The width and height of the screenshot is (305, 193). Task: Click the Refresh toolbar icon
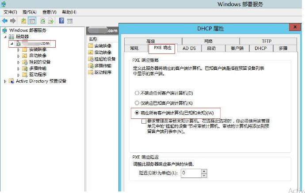[x=43, y=21]
